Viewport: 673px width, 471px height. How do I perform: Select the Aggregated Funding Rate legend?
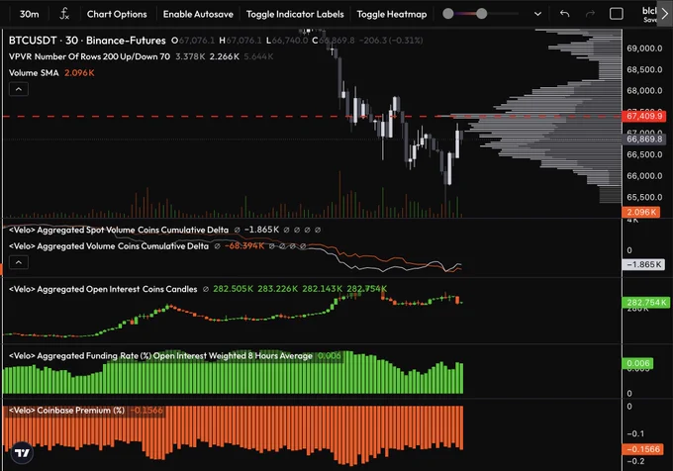[x=160, y=356]
